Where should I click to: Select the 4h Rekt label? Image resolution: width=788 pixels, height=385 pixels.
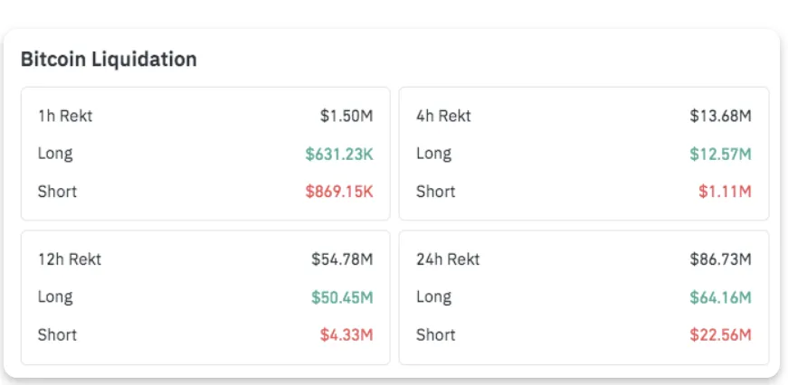(443, 116)
